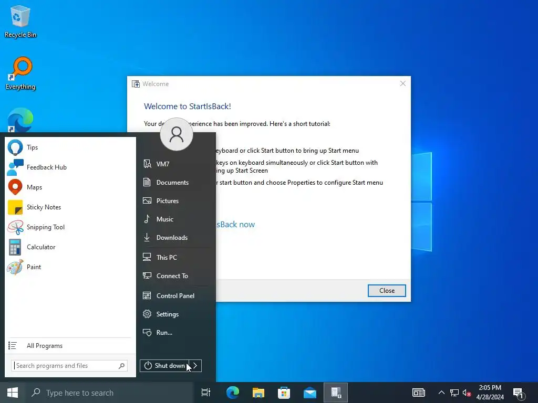Open VM7 user folder
Viewport: 538px width, 403px height.
[x=177, y=164]
